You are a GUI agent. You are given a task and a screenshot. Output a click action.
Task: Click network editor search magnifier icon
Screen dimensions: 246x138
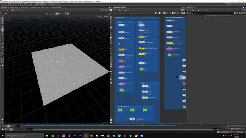click(182, 13)
